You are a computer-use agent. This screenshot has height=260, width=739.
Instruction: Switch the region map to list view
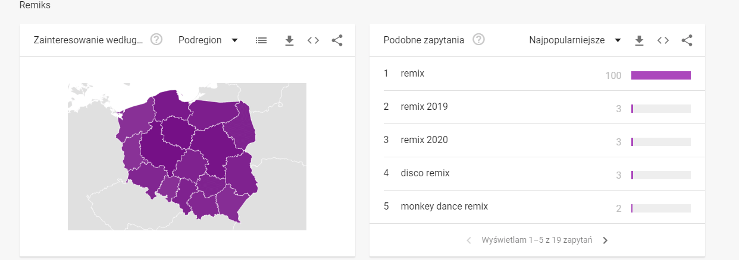point(261,40)
